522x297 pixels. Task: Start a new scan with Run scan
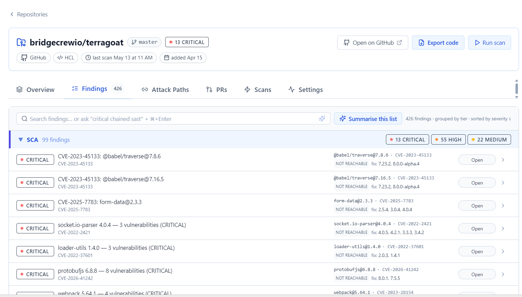[489, 43]
